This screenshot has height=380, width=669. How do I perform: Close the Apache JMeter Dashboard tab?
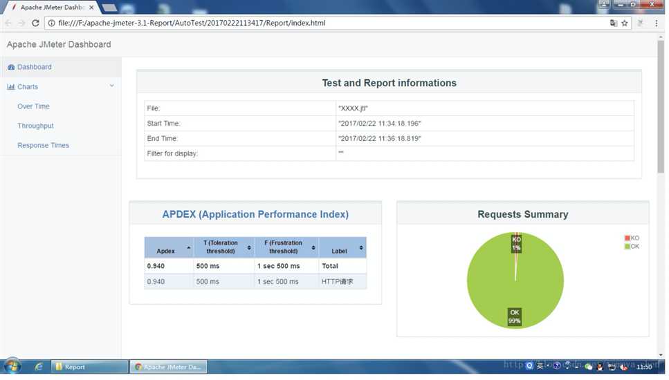(x=91, y=7)
